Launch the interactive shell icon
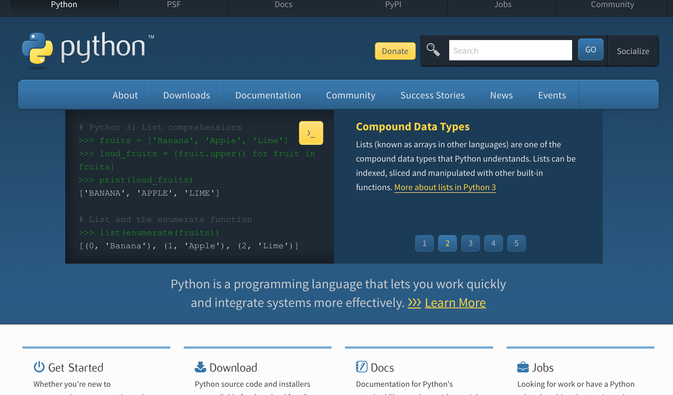Screen dimensions: 673x395 pos(311,133)
